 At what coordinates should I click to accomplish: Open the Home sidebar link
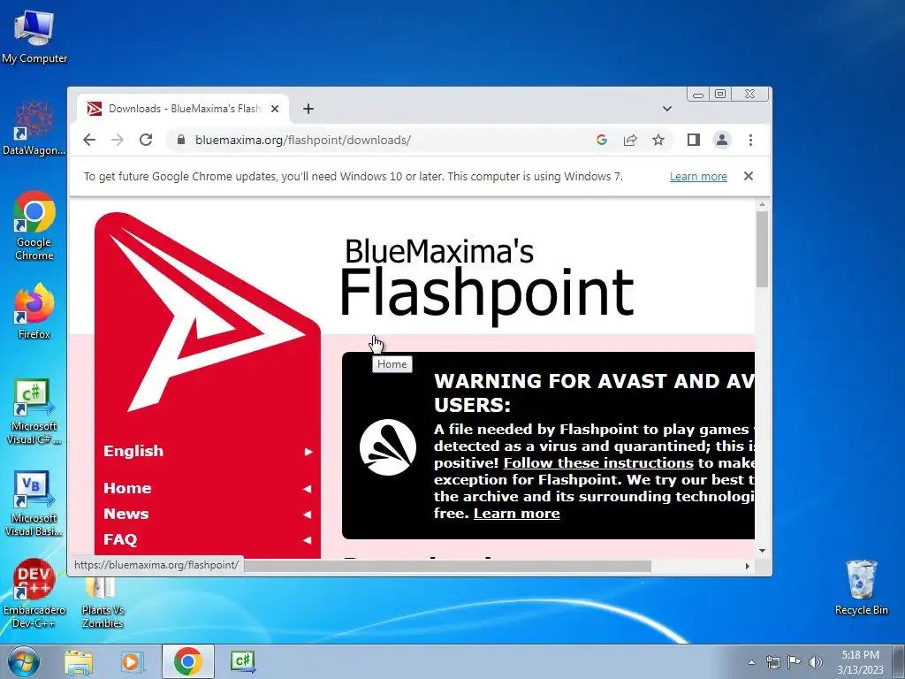207,488
